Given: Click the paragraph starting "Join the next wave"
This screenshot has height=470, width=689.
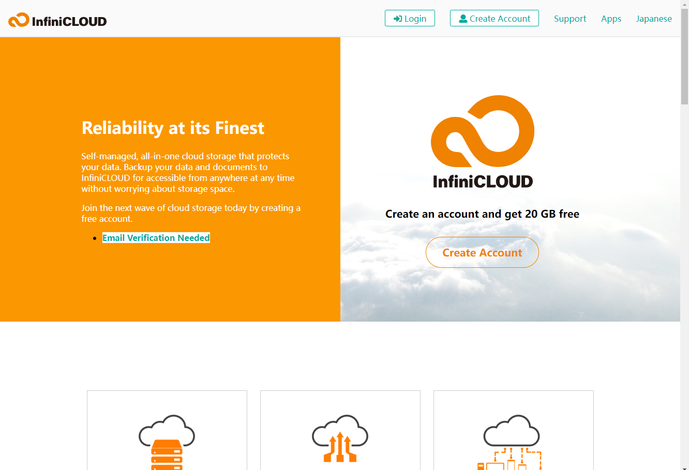Looking at the screenshot, I should pyautogui.click(x=191, y=213).
